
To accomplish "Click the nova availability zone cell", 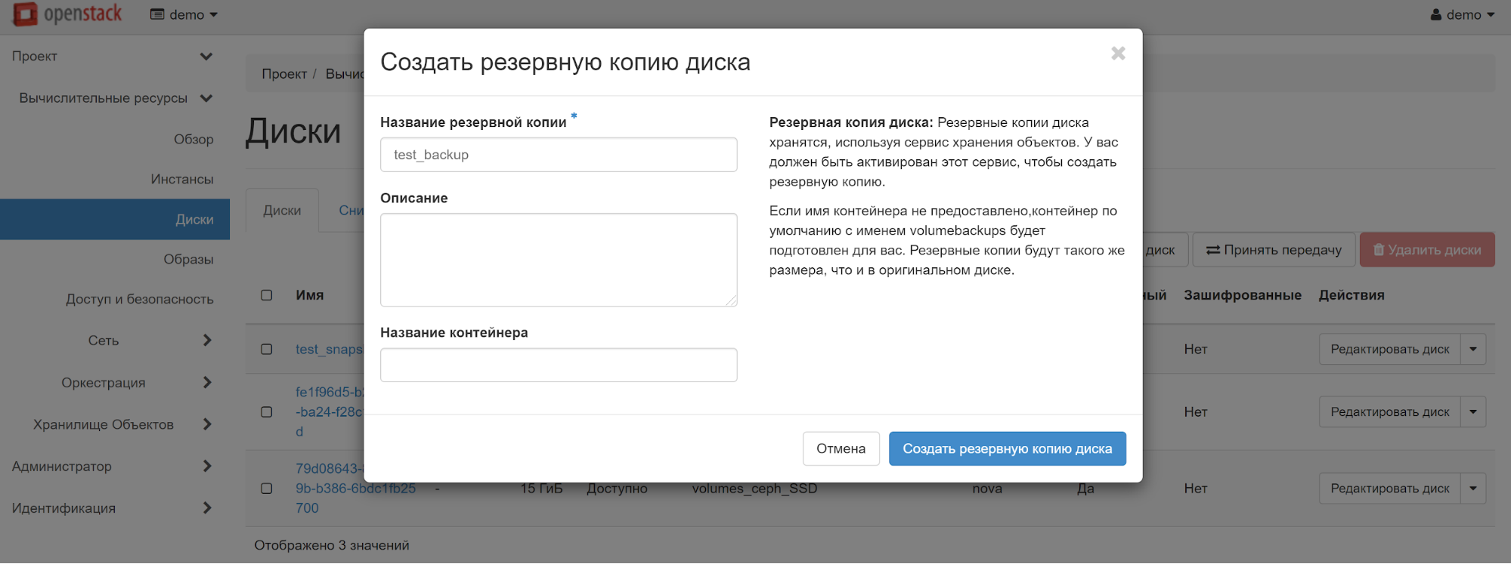I will [x=987, y=488].
